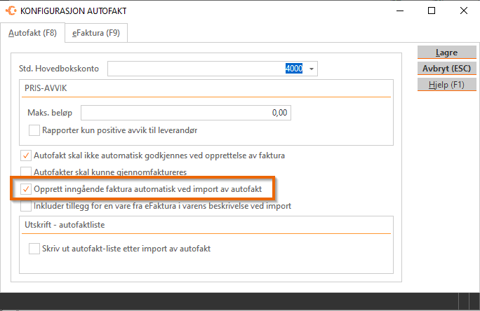Focus the Maks. beløp amount field
480x311 pixels.
pos(186,113)
